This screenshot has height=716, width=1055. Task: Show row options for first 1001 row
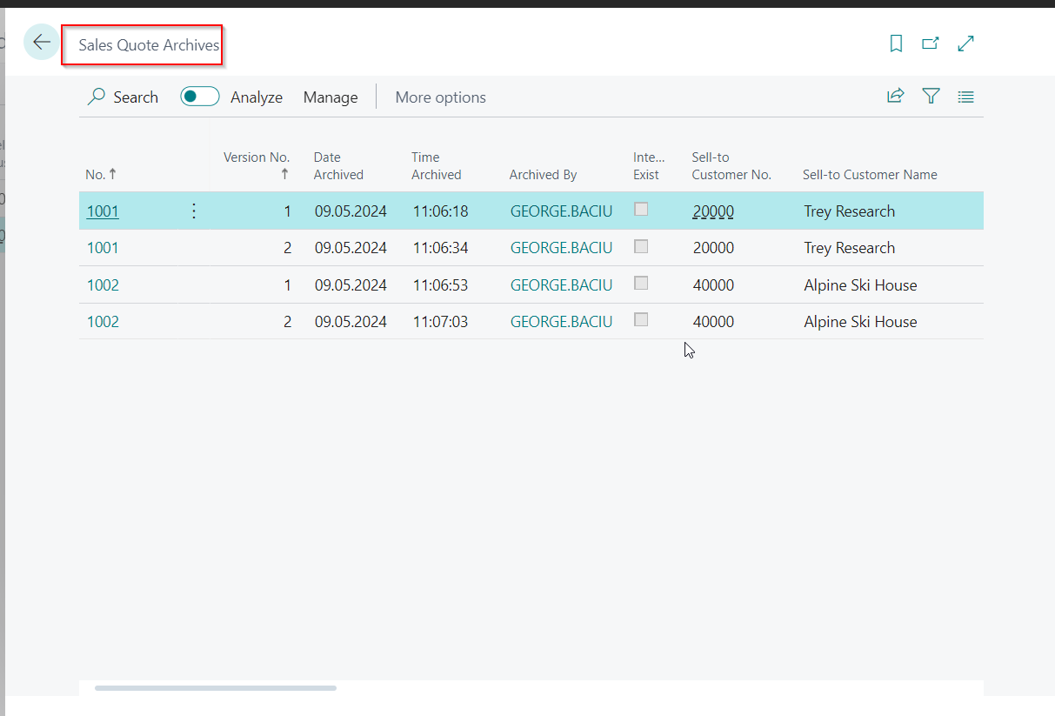pos(194,211)
